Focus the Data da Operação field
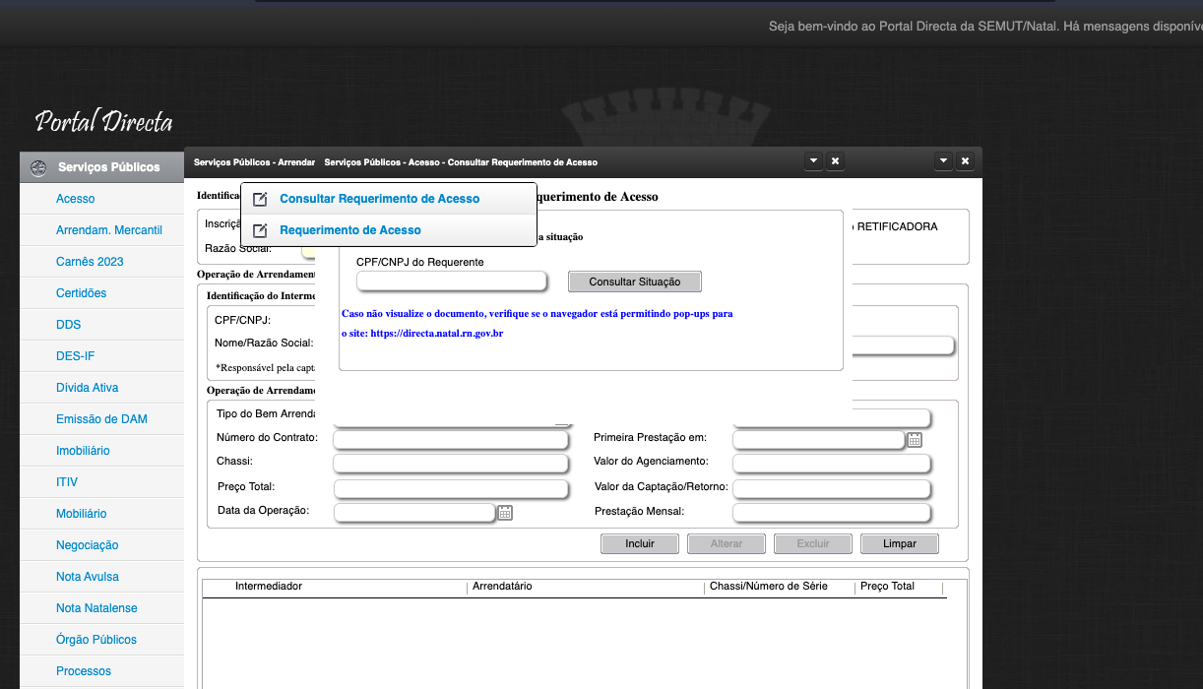This screenshot has width=1203, height=689. (414, 513)
